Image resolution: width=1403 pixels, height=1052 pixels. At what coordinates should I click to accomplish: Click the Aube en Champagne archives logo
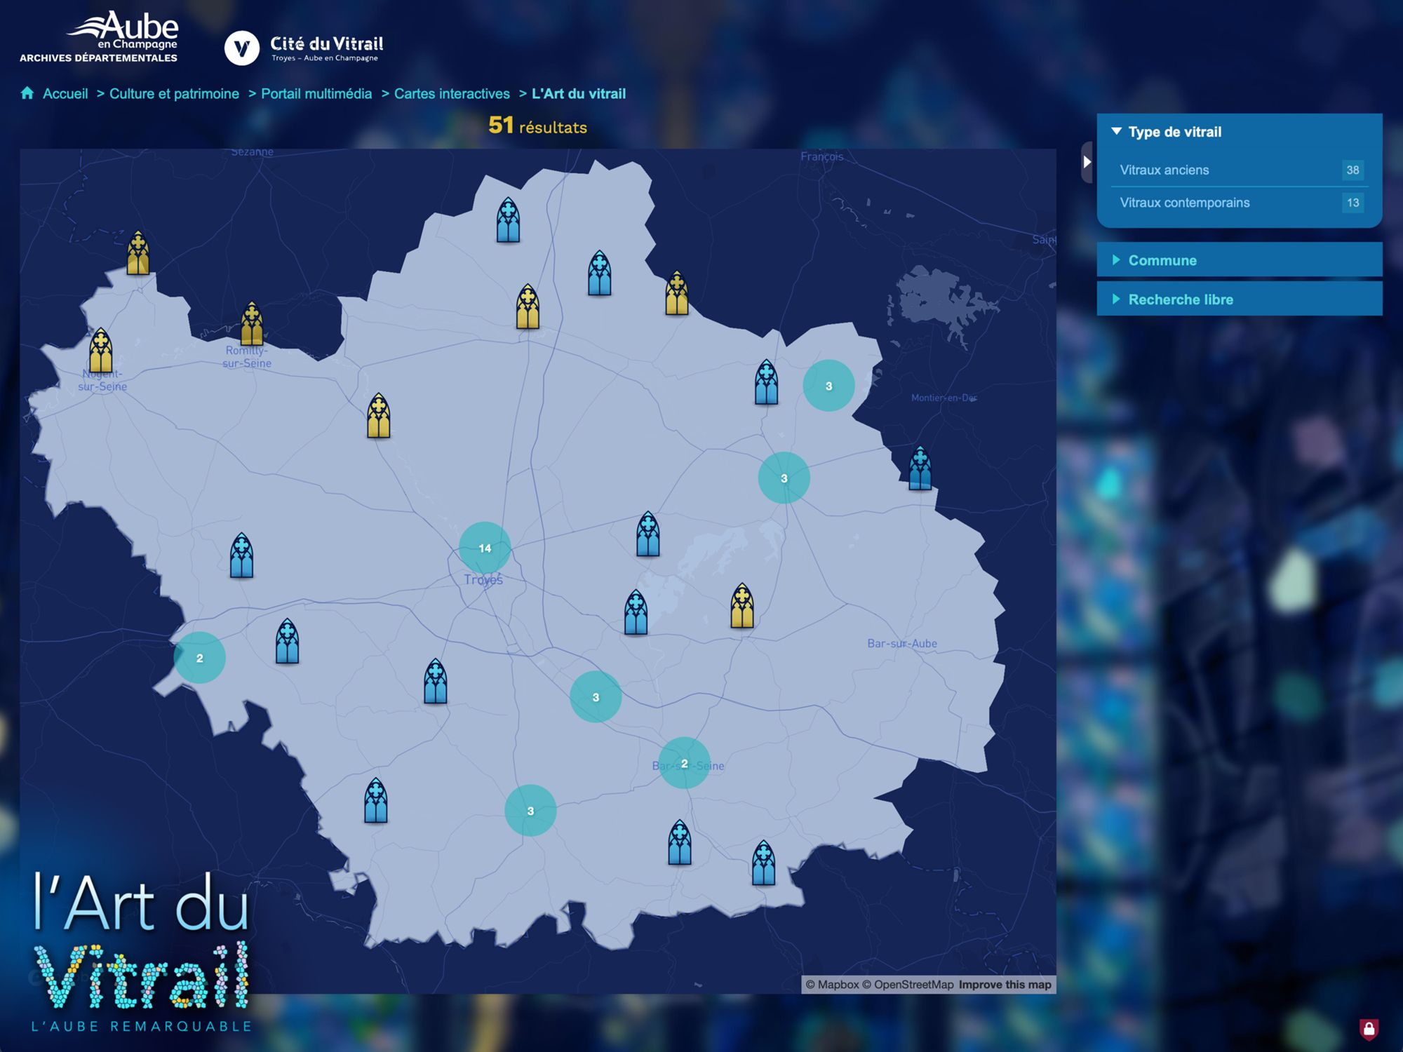100,37
